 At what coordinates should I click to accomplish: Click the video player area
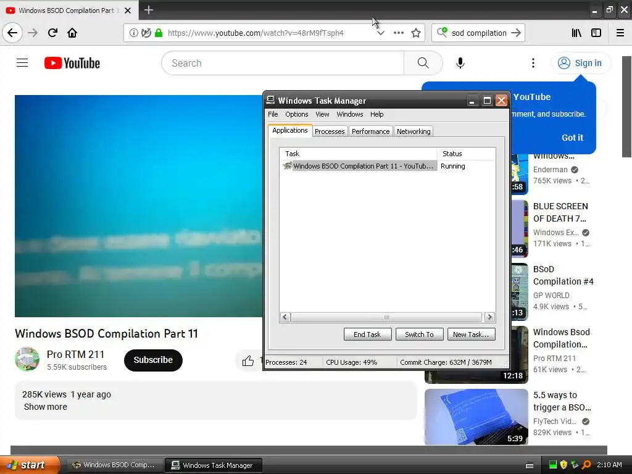coord(138,206)
